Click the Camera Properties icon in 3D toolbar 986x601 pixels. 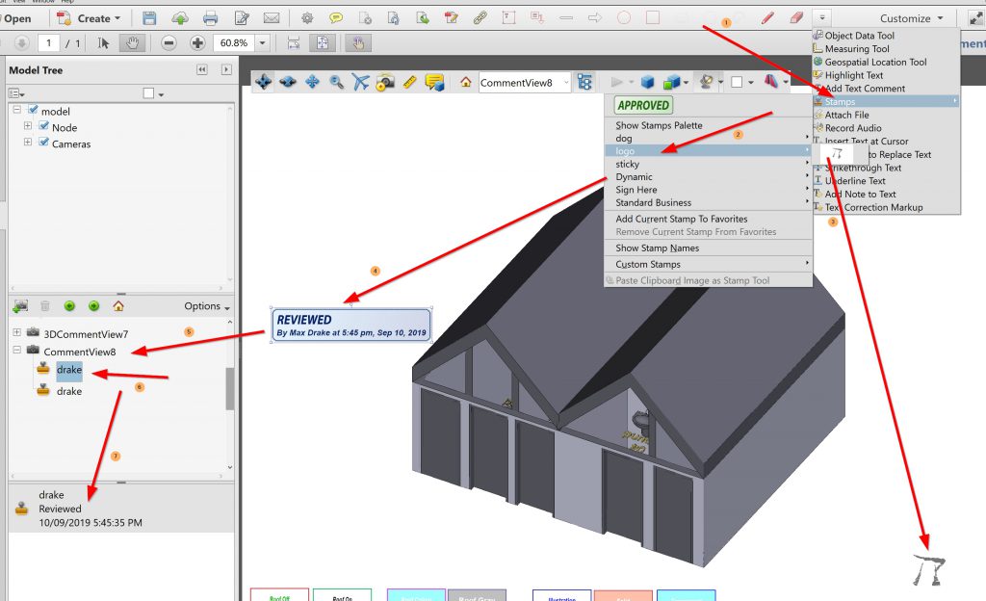385,83
